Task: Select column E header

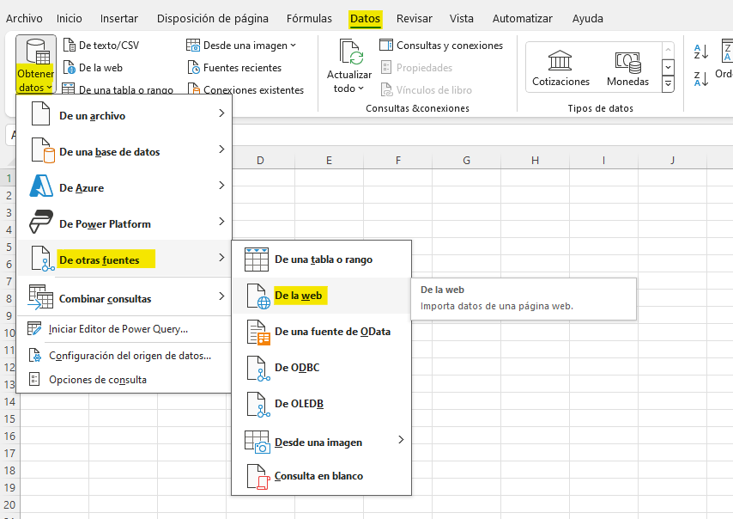Action: (x=329, y=161)
